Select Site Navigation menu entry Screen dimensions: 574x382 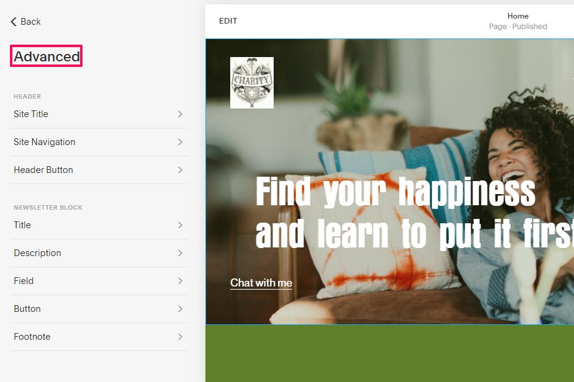[99, 142]
